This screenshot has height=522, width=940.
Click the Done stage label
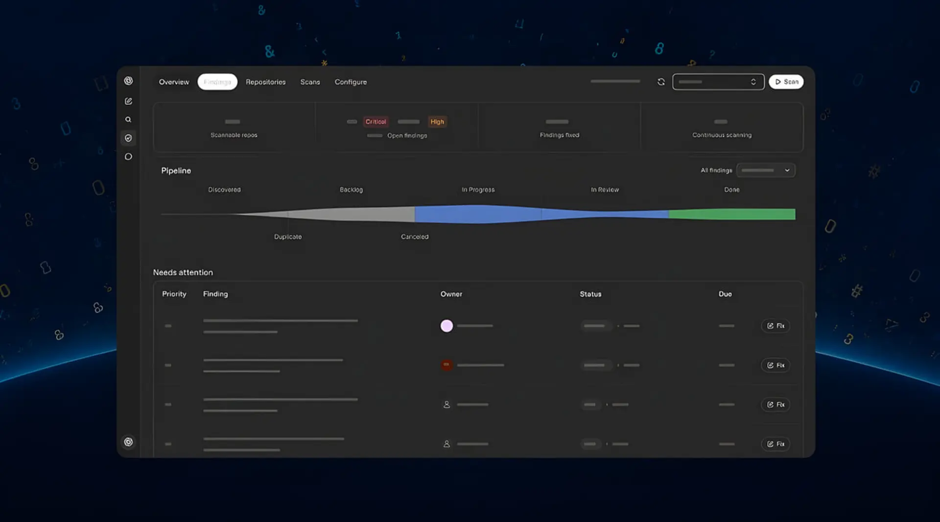point(732,190)
